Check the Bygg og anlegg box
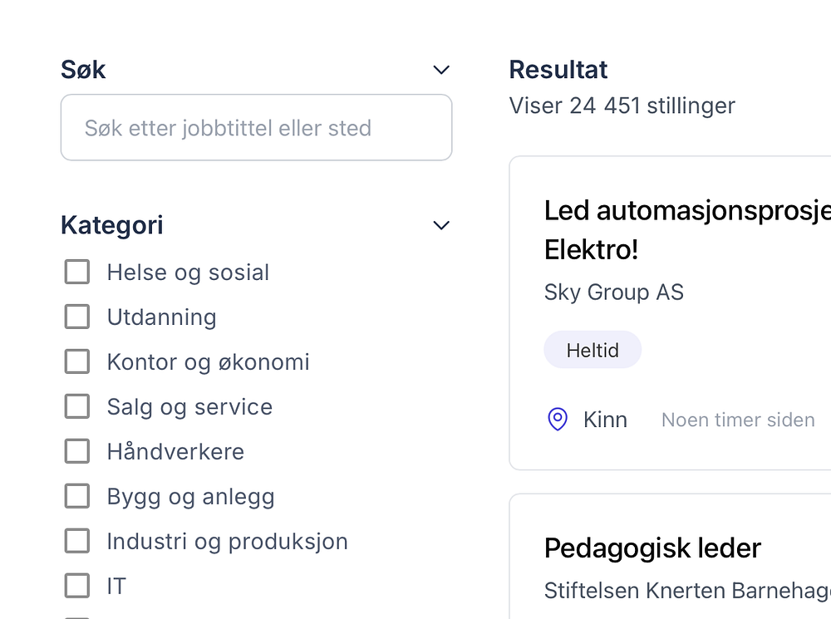The image size is (831, 619). point(77,496)
